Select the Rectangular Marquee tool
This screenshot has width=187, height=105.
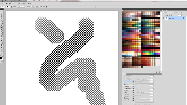(1, 14)
